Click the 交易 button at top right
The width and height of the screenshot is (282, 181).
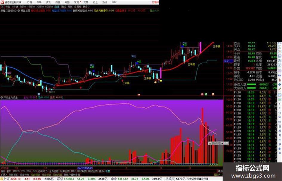155,2
